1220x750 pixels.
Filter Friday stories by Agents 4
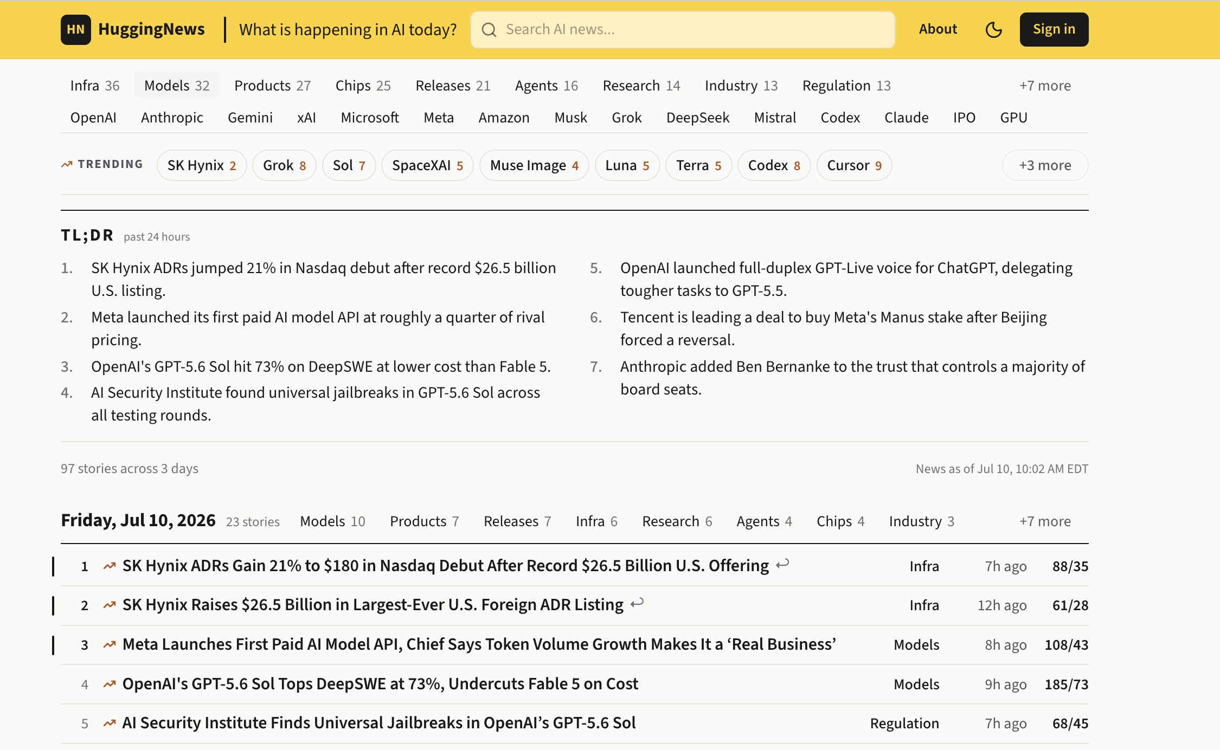(764, 521)
